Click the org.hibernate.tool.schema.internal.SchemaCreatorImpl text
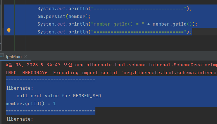 (146, 65)
